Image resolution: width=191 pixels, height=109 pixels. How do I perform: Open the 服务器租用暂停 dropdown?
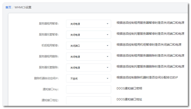tap(89, 24)
